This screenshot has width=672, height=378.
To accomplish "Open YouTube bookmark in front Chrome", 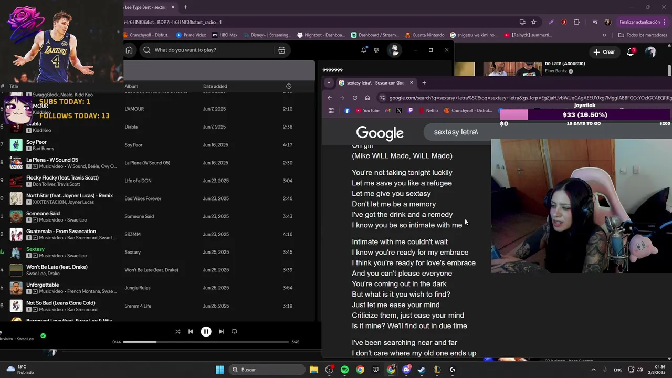I will tap(367, 111).
